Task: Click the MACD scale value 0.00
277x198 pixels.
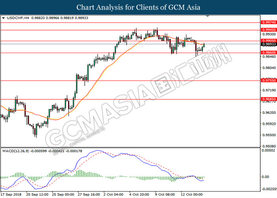Action: (265, 177)
